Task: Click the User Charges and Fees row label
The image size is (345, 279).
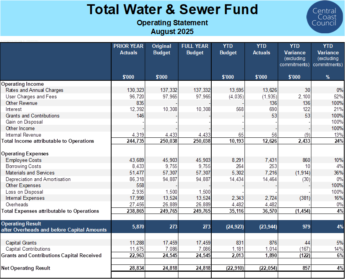Action: 31,97
